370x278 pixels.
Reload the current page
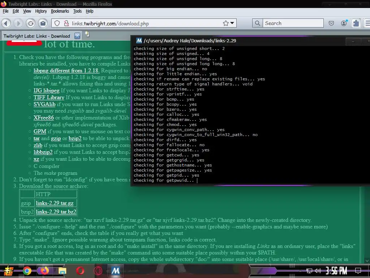tap(31, 23)
